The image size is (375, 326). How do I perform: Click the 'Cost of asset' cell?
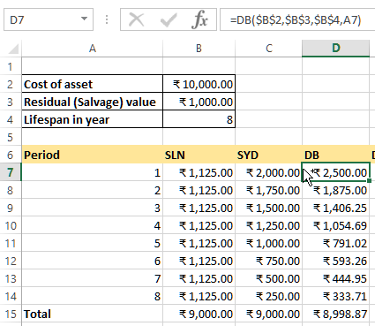[x=92, y=84]
